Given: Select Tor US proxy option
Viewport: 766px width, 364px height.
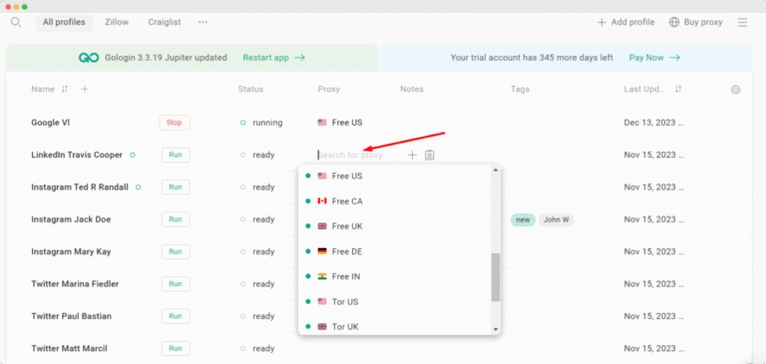Looking at the screenshot, I should [395, 302].
